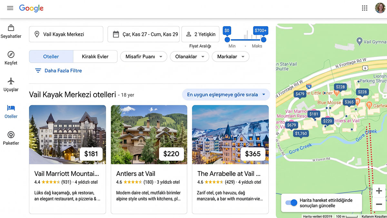Open Seyahatler suitcase icon in sidebar
The height and width of the screenshot is (218, 387).
pyautogui.click(x=11, y=28)
